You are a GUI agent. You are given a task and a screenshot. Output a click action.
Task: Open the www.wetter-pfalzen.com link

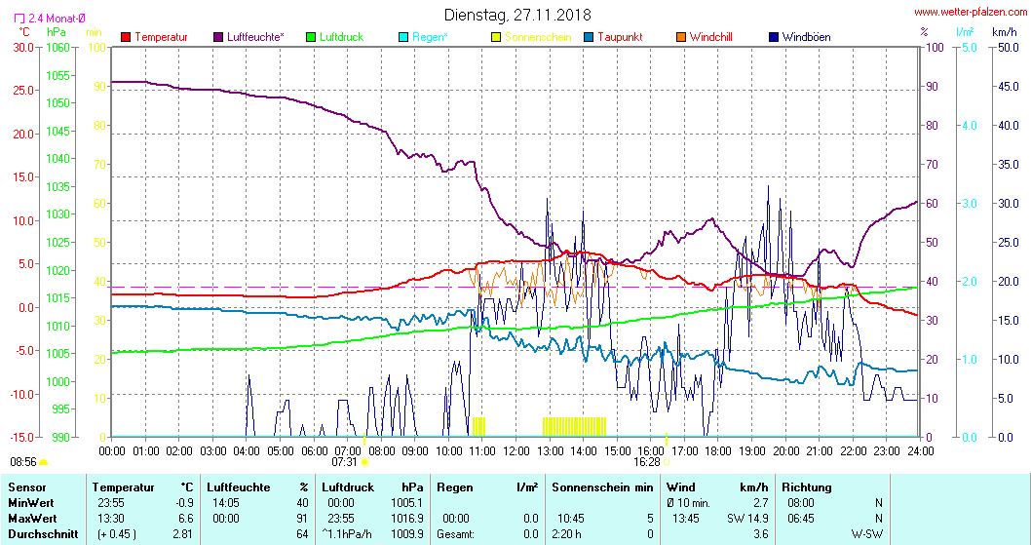971,12
